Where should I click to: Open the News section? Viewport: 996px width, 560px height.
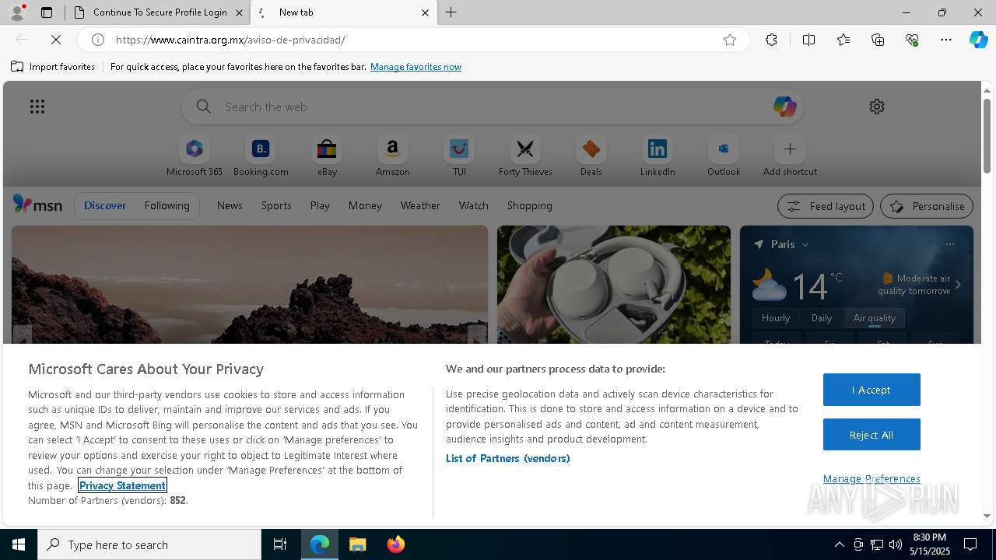230,205
